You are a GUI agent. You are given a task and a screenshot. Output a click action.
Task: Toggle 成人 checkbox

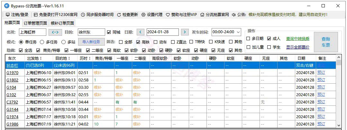[x=269, y=39]
